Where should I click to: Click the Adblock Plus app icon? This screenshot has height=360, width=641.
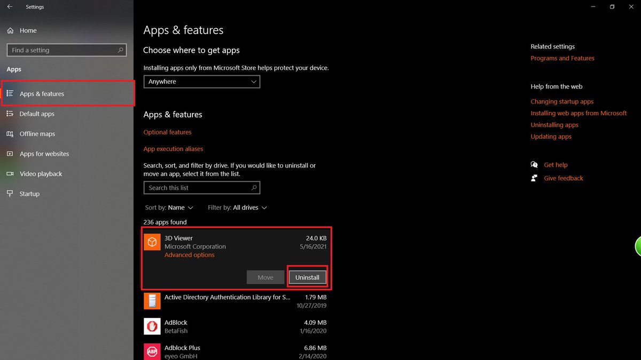coord(152,351)
